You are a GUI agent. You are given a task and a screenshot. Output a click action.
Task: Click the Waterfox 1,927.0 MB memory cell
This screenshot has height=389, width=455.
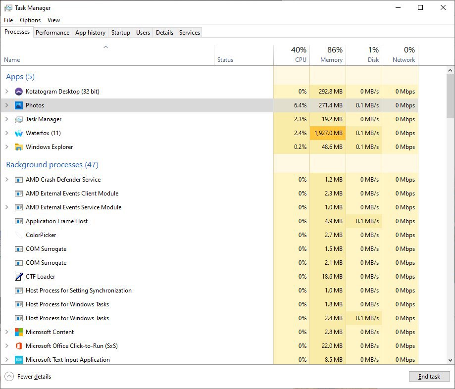[x=328, y=133]
